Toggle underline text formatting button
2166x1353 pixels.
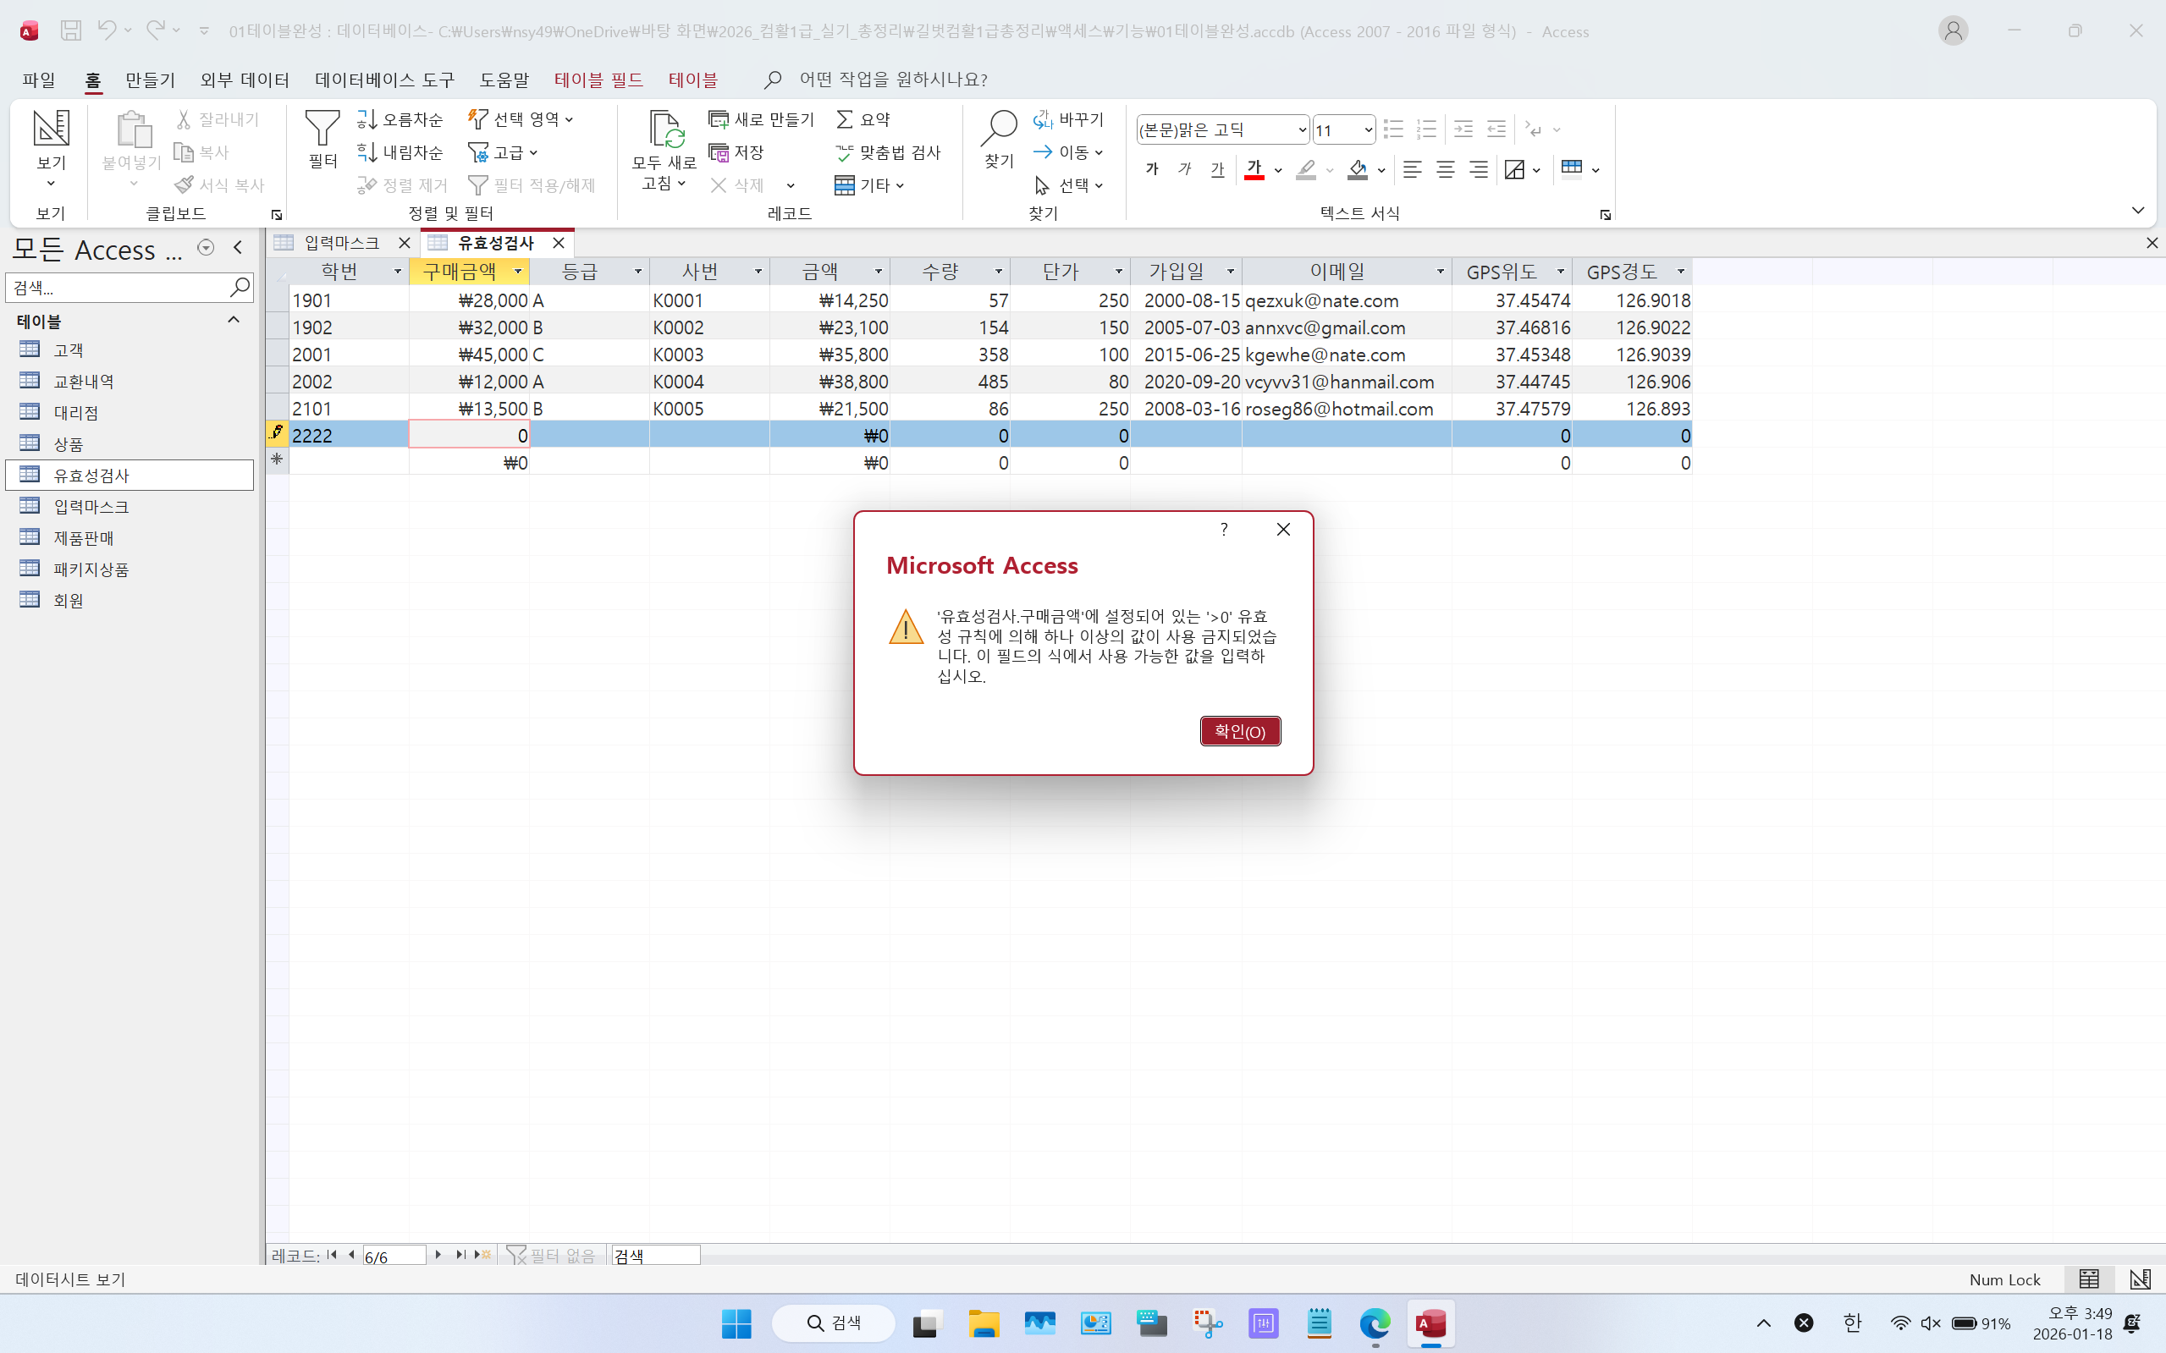(1217, 169)
